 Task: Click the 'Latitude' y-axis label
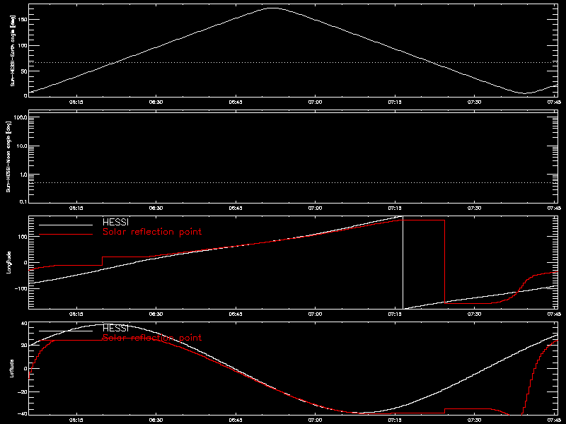[12, 368]
